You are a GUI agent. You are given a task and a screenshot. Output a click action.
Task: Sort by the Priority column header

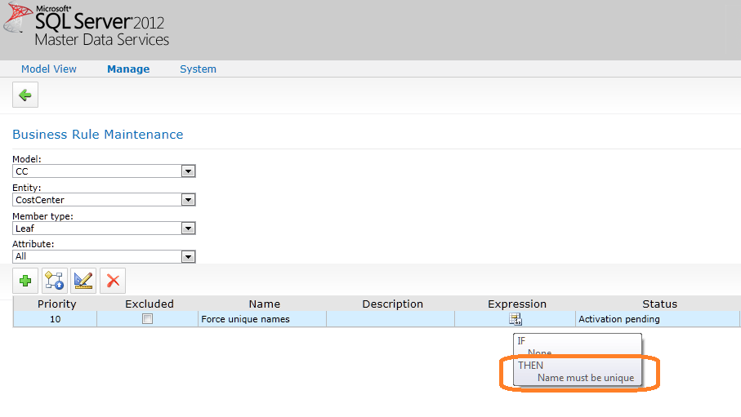coord(57,304)
